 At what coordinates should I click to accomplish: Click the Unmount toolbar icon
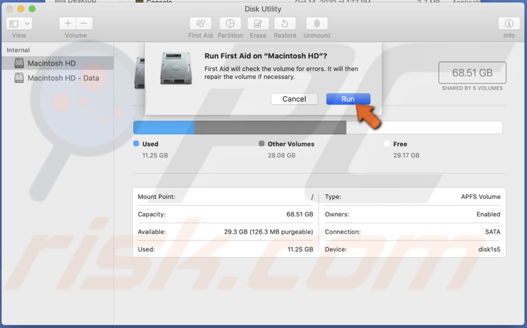pos(317,23)
